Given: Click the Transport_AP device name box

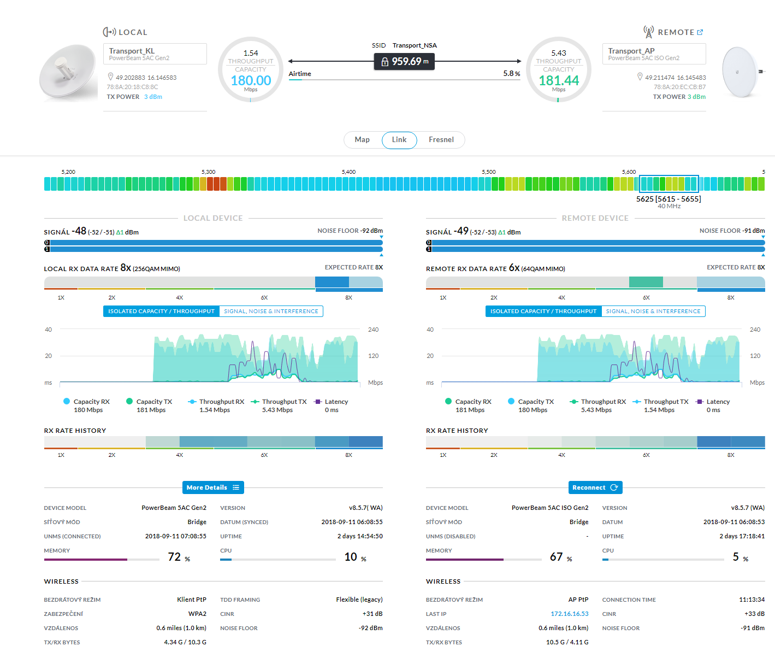Looking at the screenshot, I should (x=654, y=54).
